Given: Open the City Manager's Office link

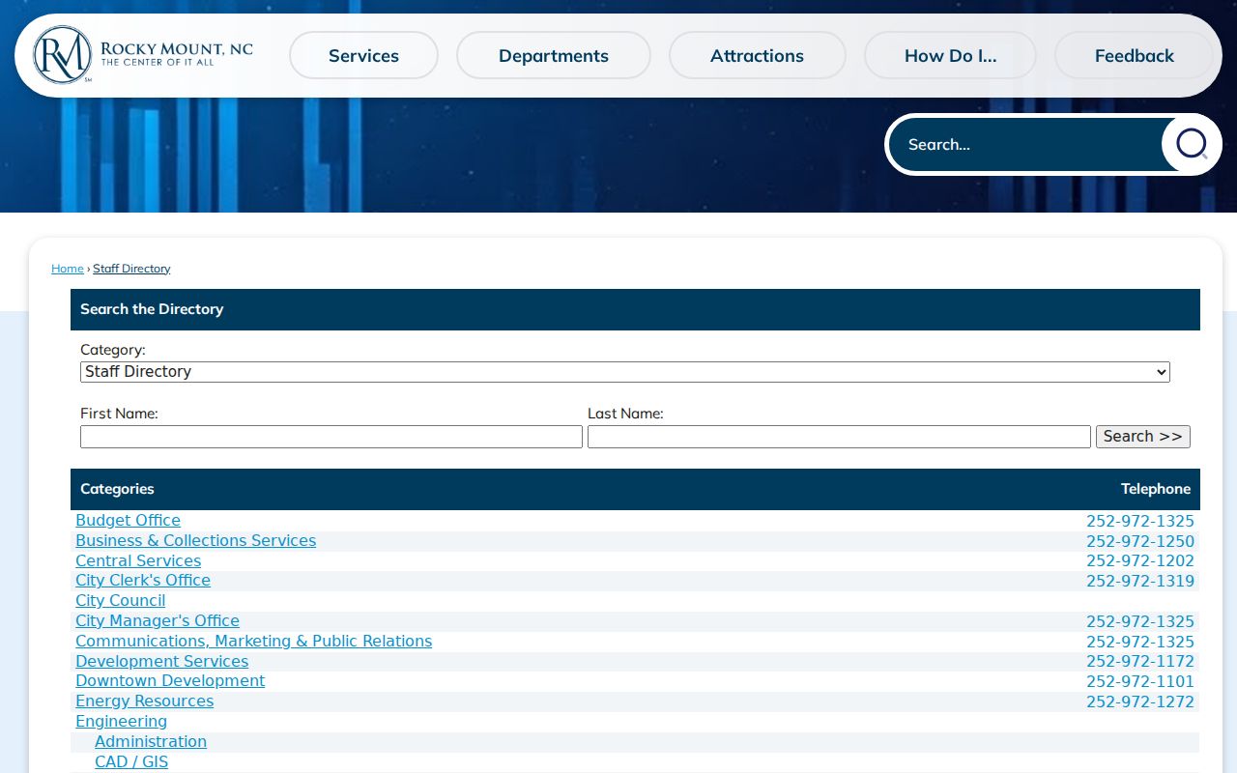Looking at the screenshot, I should point(158,621).
